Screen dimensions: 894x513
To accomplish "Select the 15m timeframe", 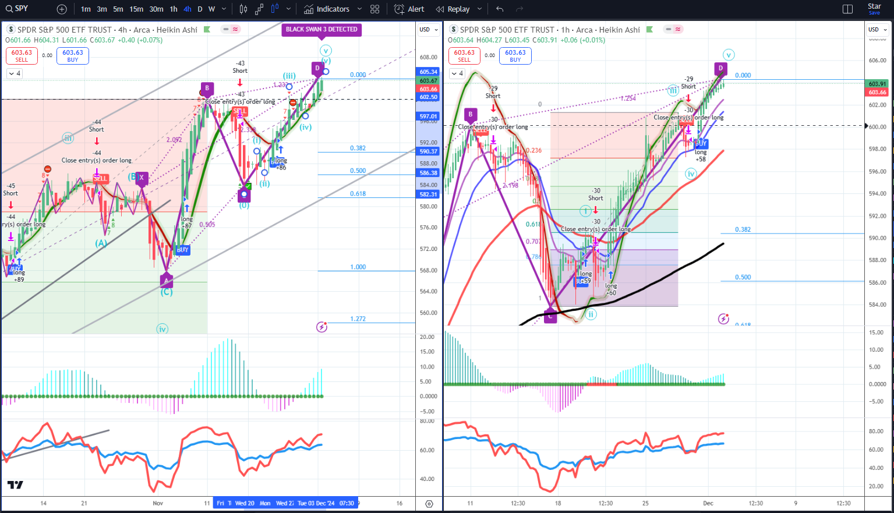I will pyautogui.click(x=136, y=9).
